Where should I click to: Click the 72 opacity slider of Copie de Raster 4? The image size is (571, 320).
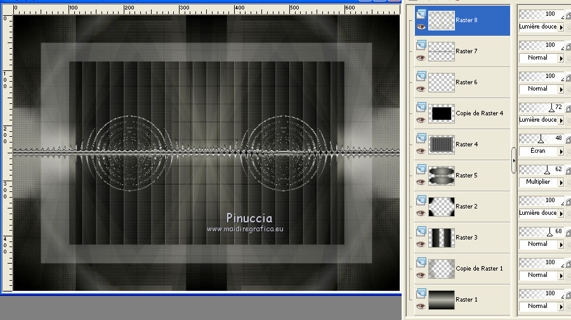[x=542, y=108]
